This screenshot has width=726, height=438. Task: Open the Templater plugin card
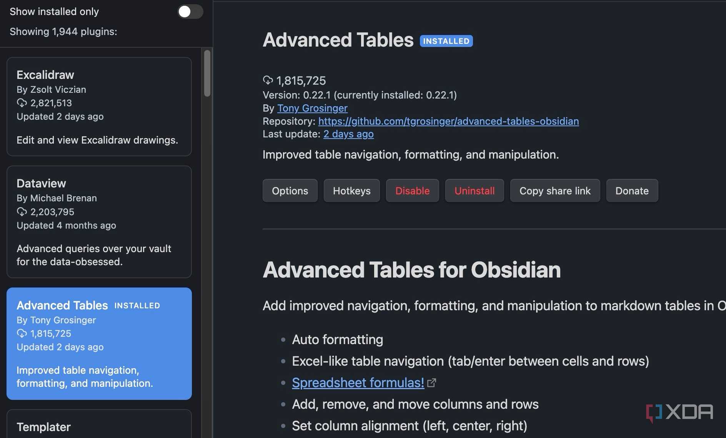[x=99, y=424]
